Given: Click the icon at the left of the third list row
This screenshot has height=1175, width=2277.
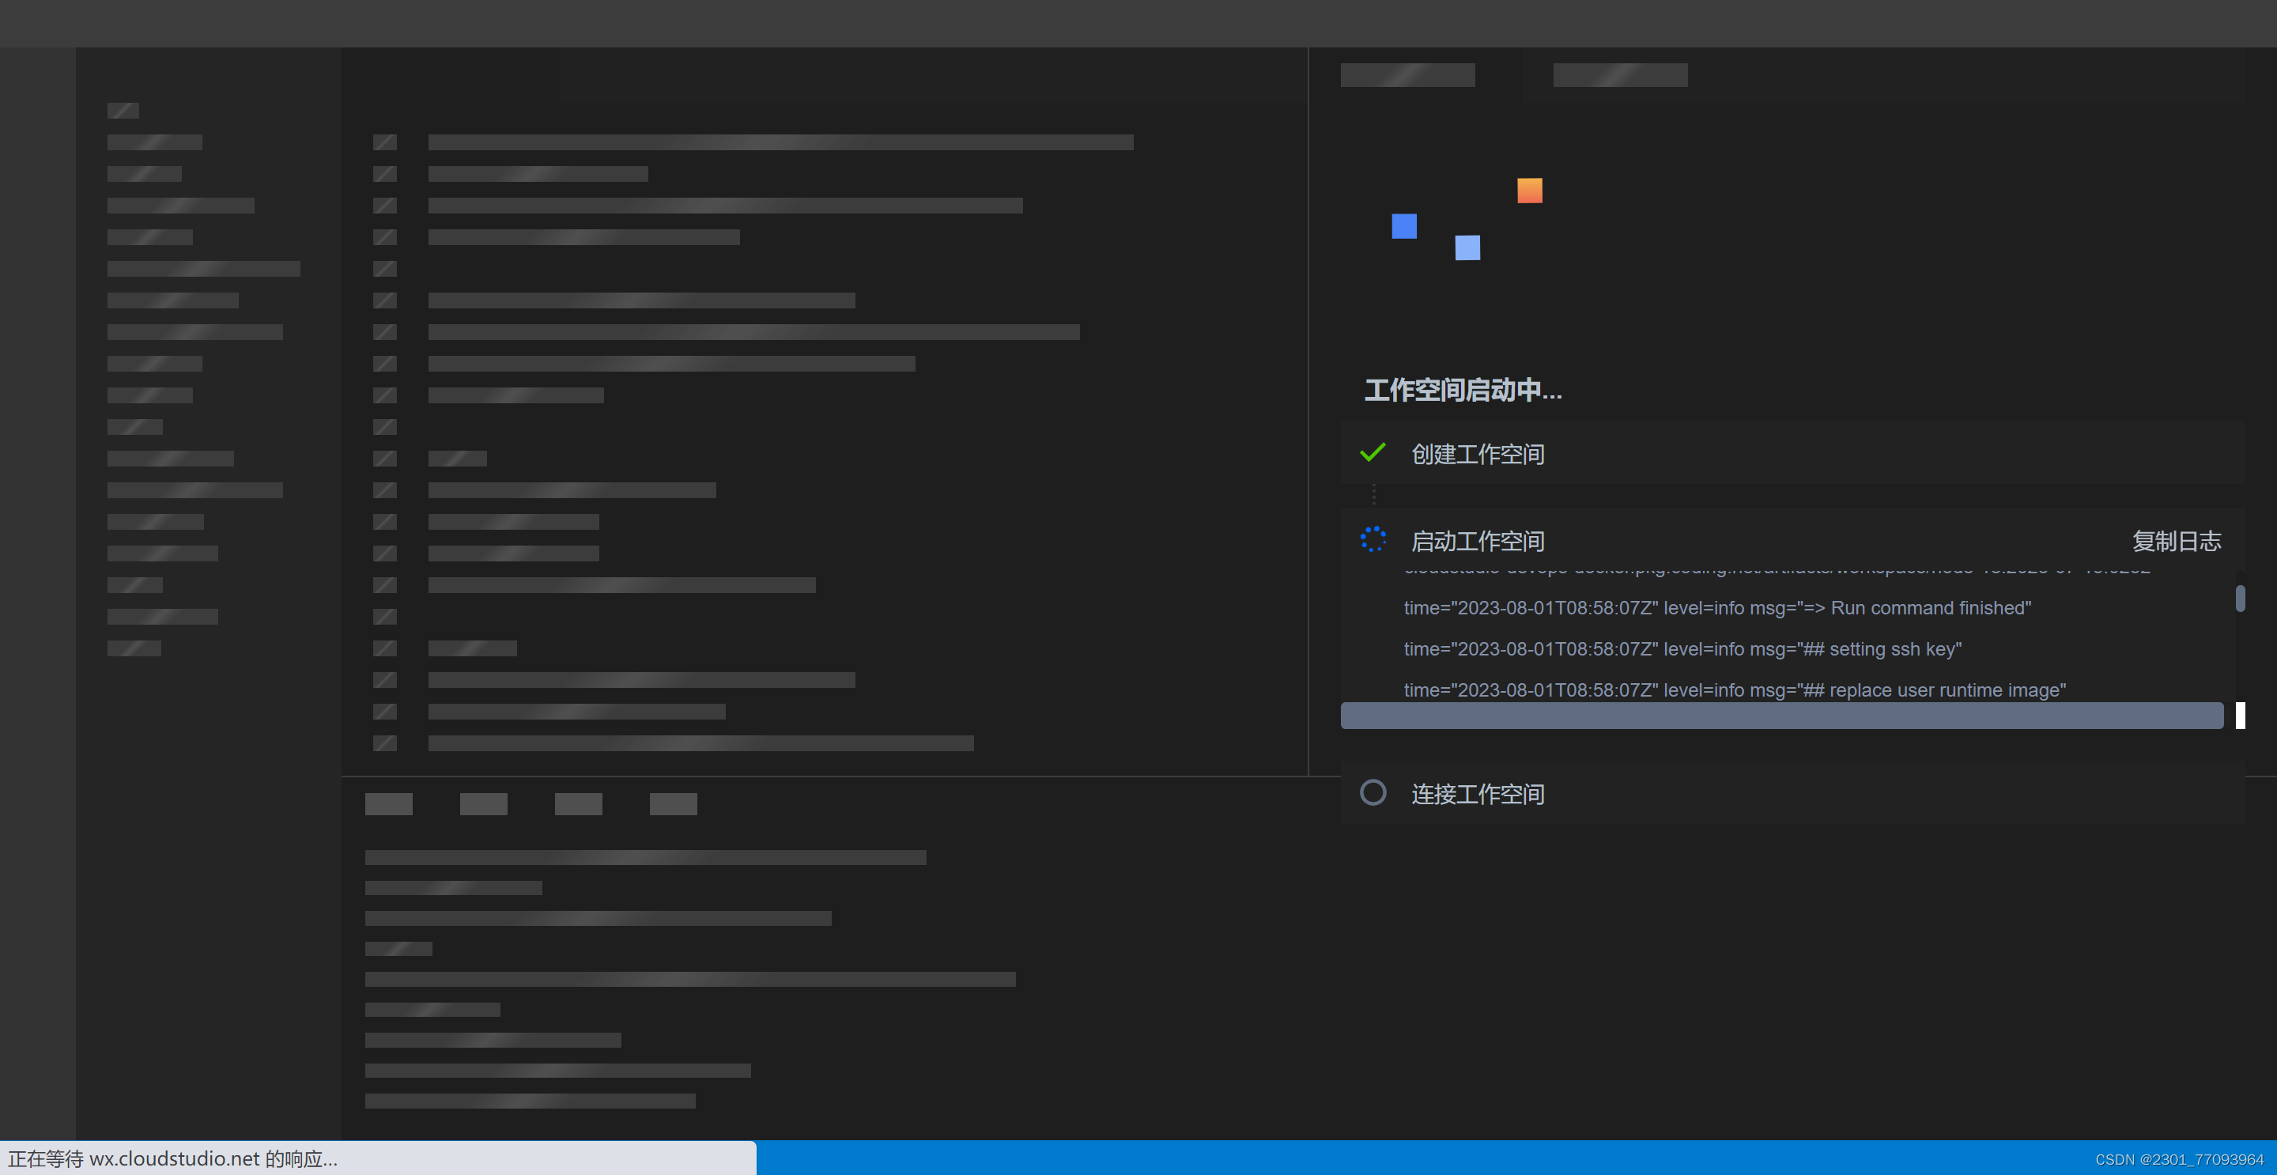Looking at the screenshot, I should coord(384,205).
